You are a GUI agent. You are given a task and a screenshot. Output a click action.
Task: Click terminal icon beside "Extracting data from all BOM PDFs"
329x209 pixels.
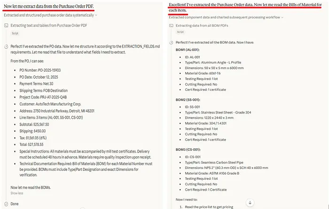[172, 26]
